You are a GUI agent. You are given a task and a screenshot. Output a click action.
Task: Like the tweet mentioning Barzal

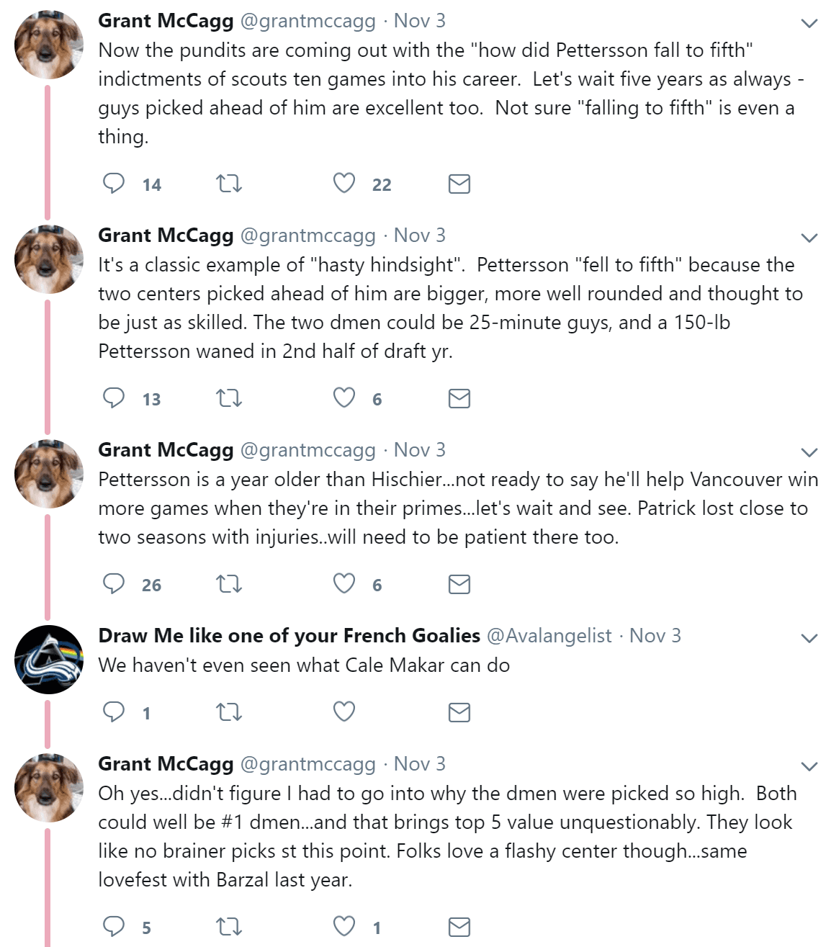pyautogui.click(x=344, y=927)
